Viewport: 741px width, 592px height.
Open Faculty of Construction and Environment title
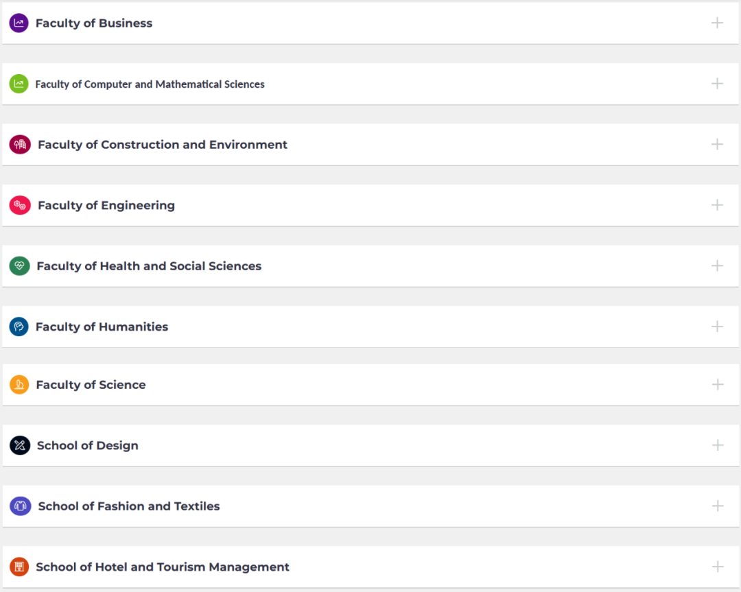point(163,145)
